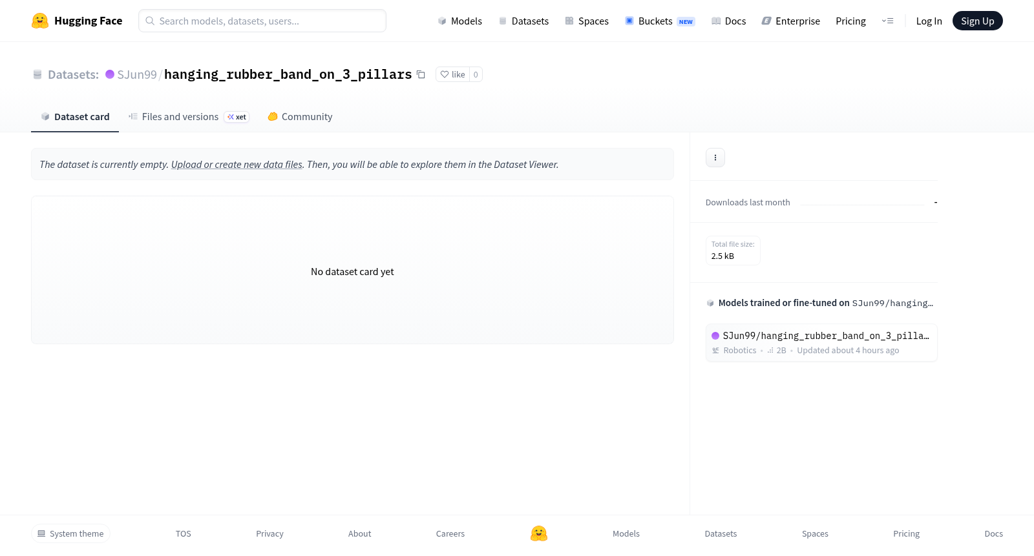This screenshot has height=556, width=1034.
Task: Open the Models footer link
Action: point(626,533)
